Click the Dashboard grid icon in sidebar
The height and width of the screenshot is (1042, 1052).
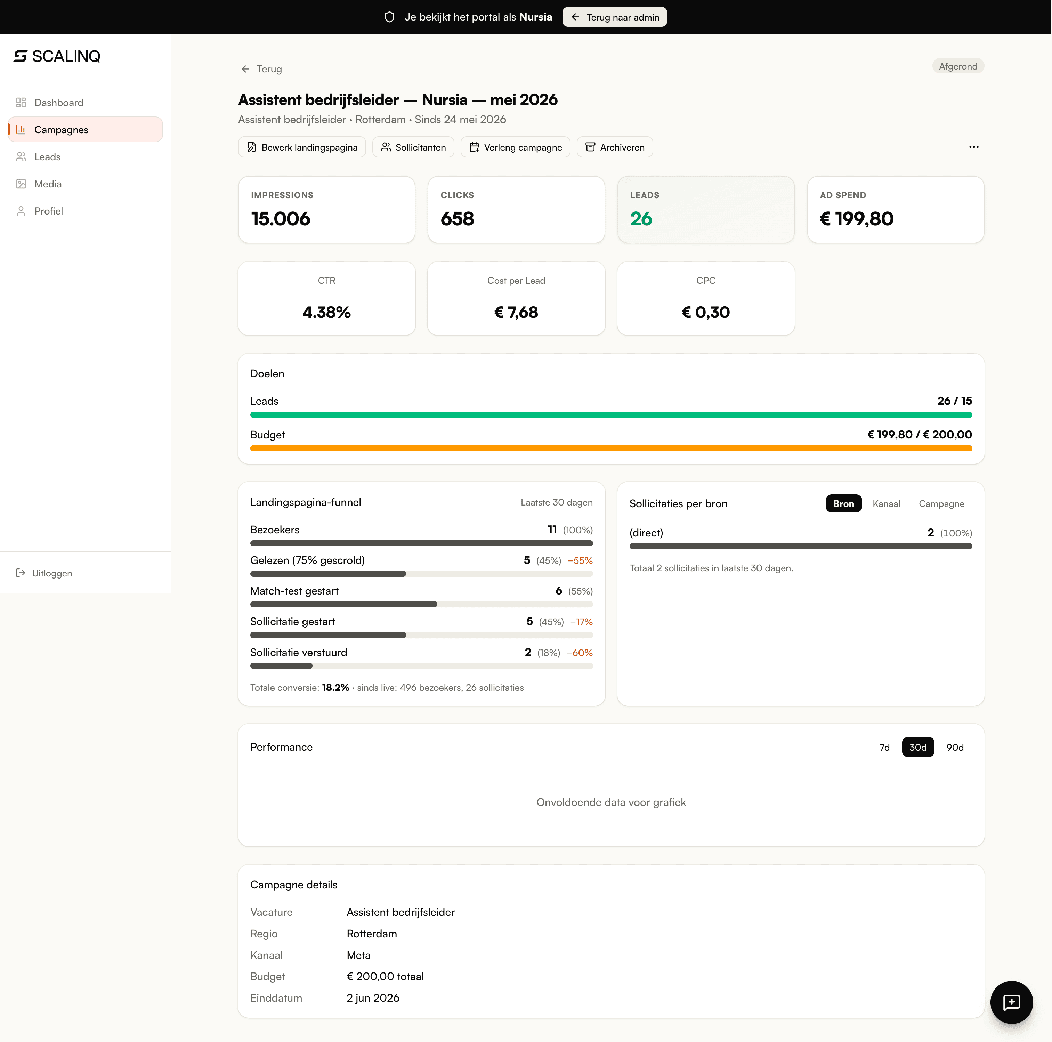pyautogui.click(x=21, y=103)
